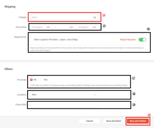This screenshot has height=138, width=163.
Task: Click the Save and Delist button
Action: (114, 121)
